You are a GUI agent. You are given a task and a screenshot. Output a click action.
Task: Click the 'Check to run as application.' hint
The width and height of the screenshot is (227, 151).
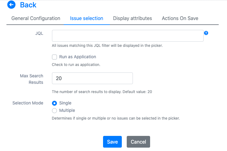tap(76, 64)
